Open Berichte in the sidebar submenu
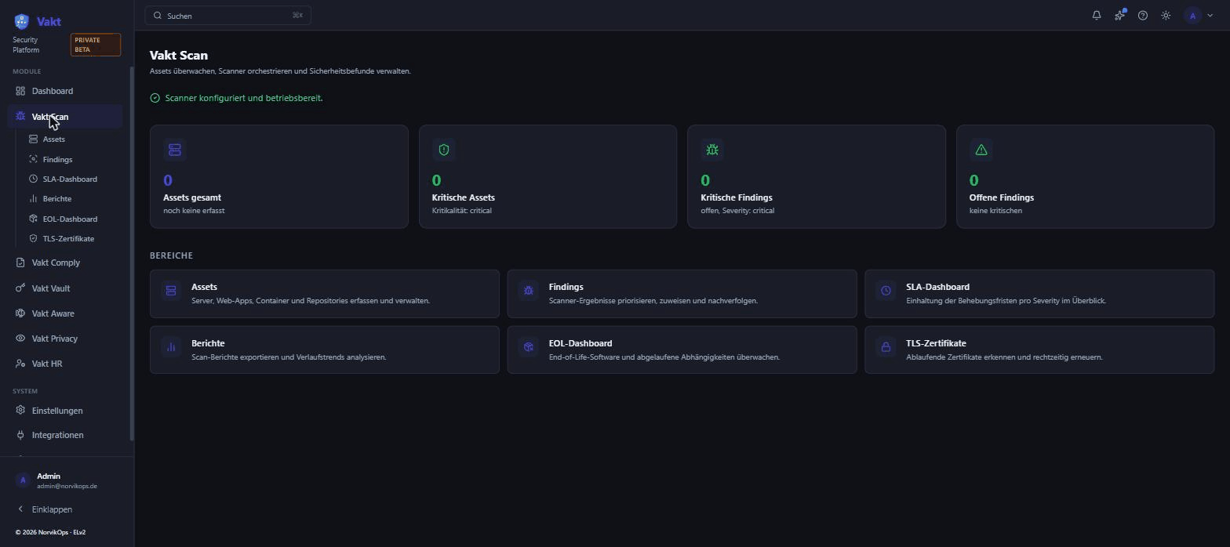 pyautogui.click(x=71, y=198)
